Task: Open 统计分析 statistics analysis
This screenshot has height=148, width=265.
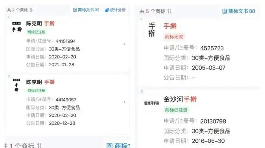Action: point(115,10)
